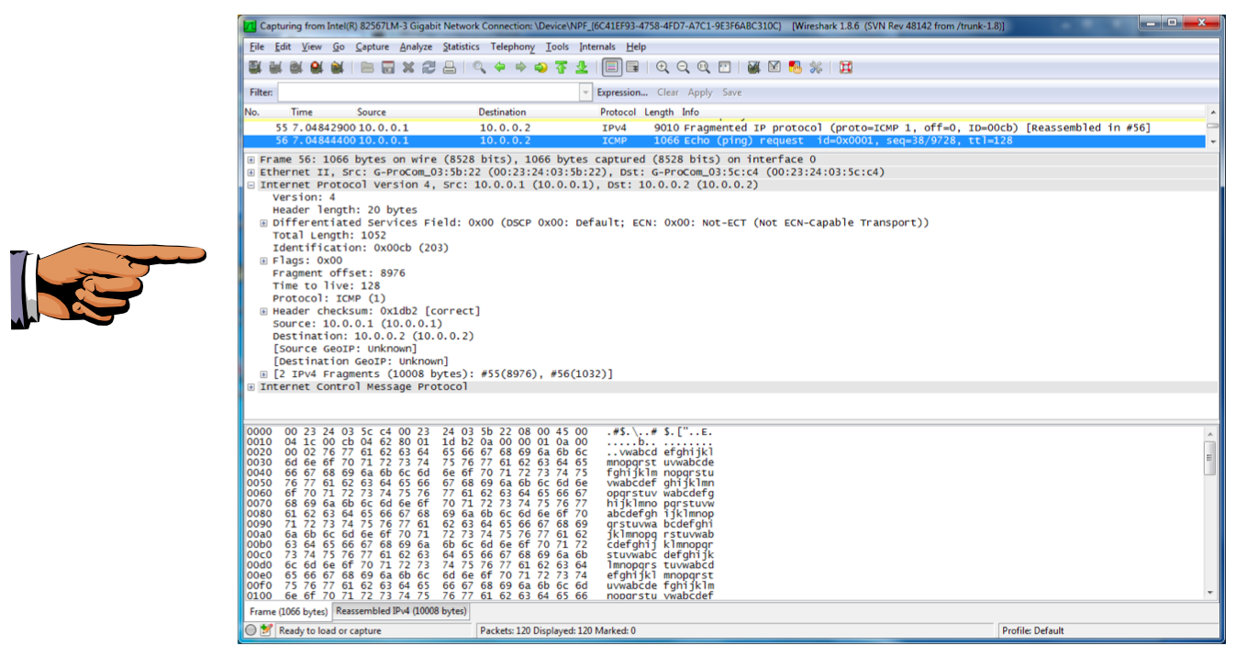Go forward in packet history arrow
Screen dimensions: 1236x656
520,67
